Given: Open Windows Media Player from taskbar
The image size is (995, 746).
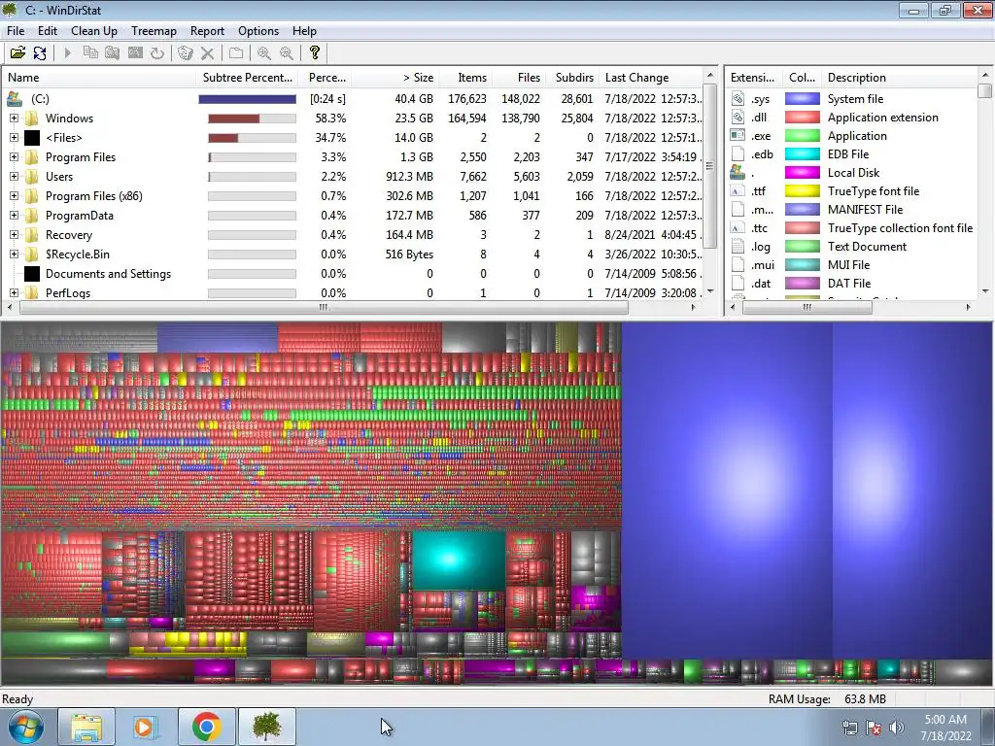Looking at the screenshot, I should click(147, 727).
